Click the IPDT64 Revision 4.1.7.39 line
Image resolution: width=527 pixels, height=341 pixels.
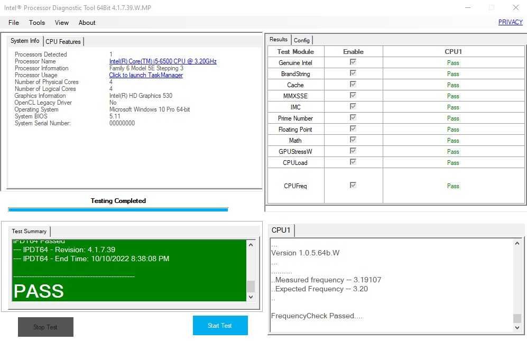tap(64, 250)
